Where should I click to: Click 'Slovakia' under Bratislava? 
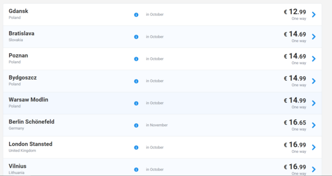pos(16,40)
